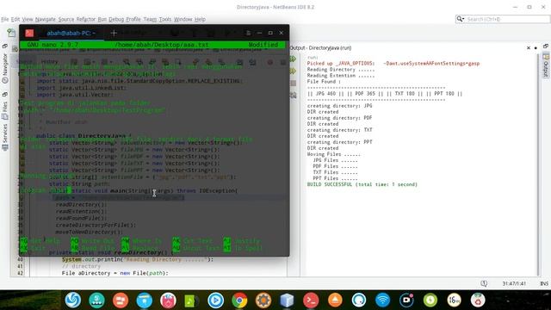Open System Settings gear in dock
The image size is (551, 310).
click(263, 301)
